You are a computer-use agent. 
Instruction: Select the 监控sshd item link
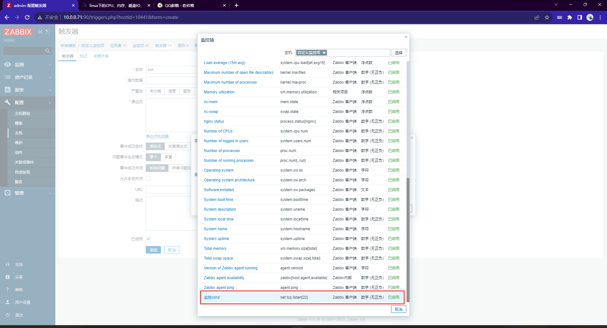coord(212,297)
